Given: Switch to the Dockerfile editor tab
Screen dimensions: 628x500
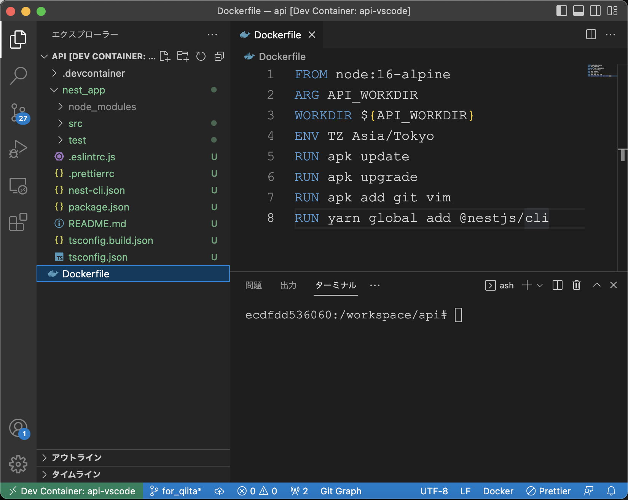Looking at the screenshot, I should [x=277, y=35].
